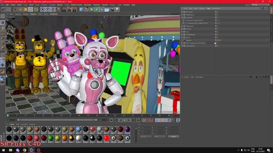Expand the Toys group

(x=182, y=32)
